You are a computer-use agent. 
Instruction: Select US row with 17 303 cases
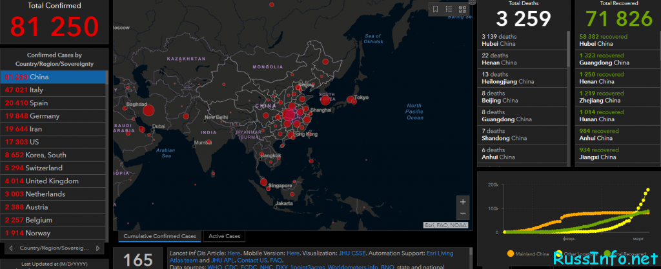click(53, 143)
